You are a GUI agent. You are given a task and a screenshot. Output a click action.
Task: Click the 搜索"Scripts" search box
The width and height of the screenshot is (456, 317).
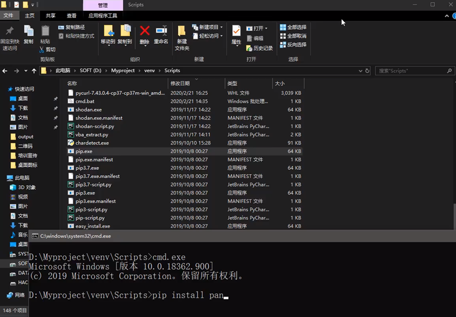411,71
